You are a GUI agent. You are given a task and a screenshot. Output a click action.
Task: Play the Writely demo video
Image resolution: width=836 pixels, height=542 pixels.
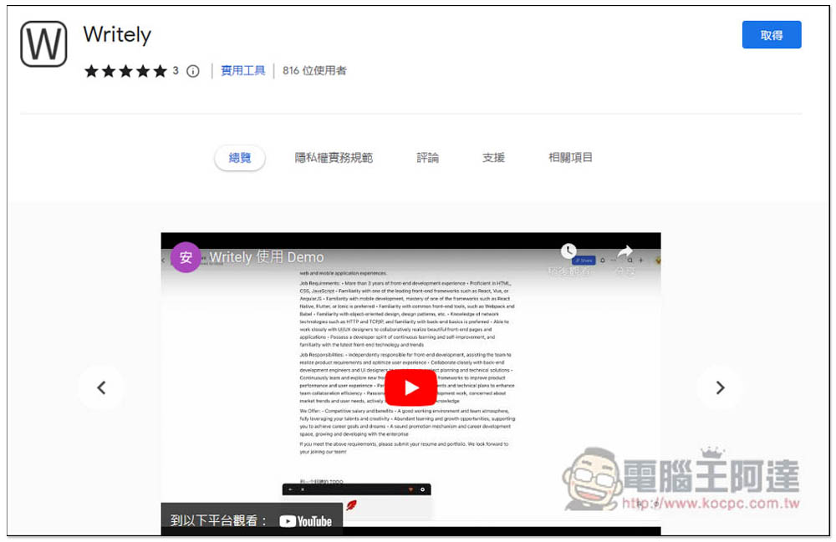click(410, 388)
